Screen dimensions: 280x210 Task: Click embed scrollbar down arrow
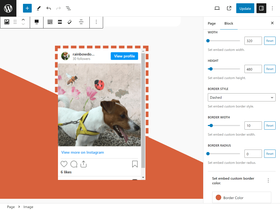(x=143, y=177)
